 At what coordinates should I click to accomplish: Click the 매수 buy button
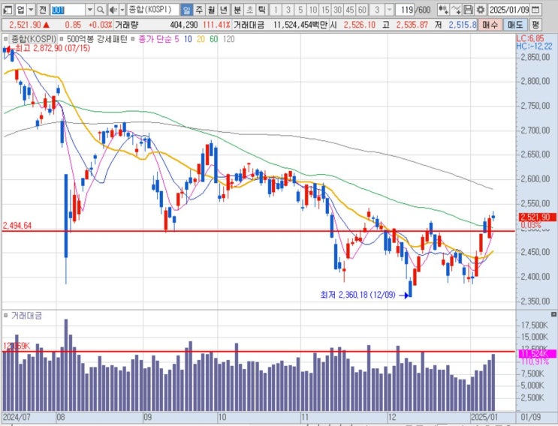coord(490,25)
